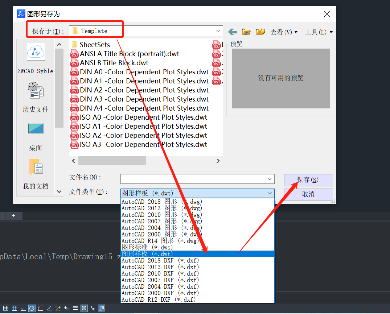Screen dimensions: 390x314
Task: Click file list scroll right arrow
Action: pyautogui.click(x=218, y=161)
